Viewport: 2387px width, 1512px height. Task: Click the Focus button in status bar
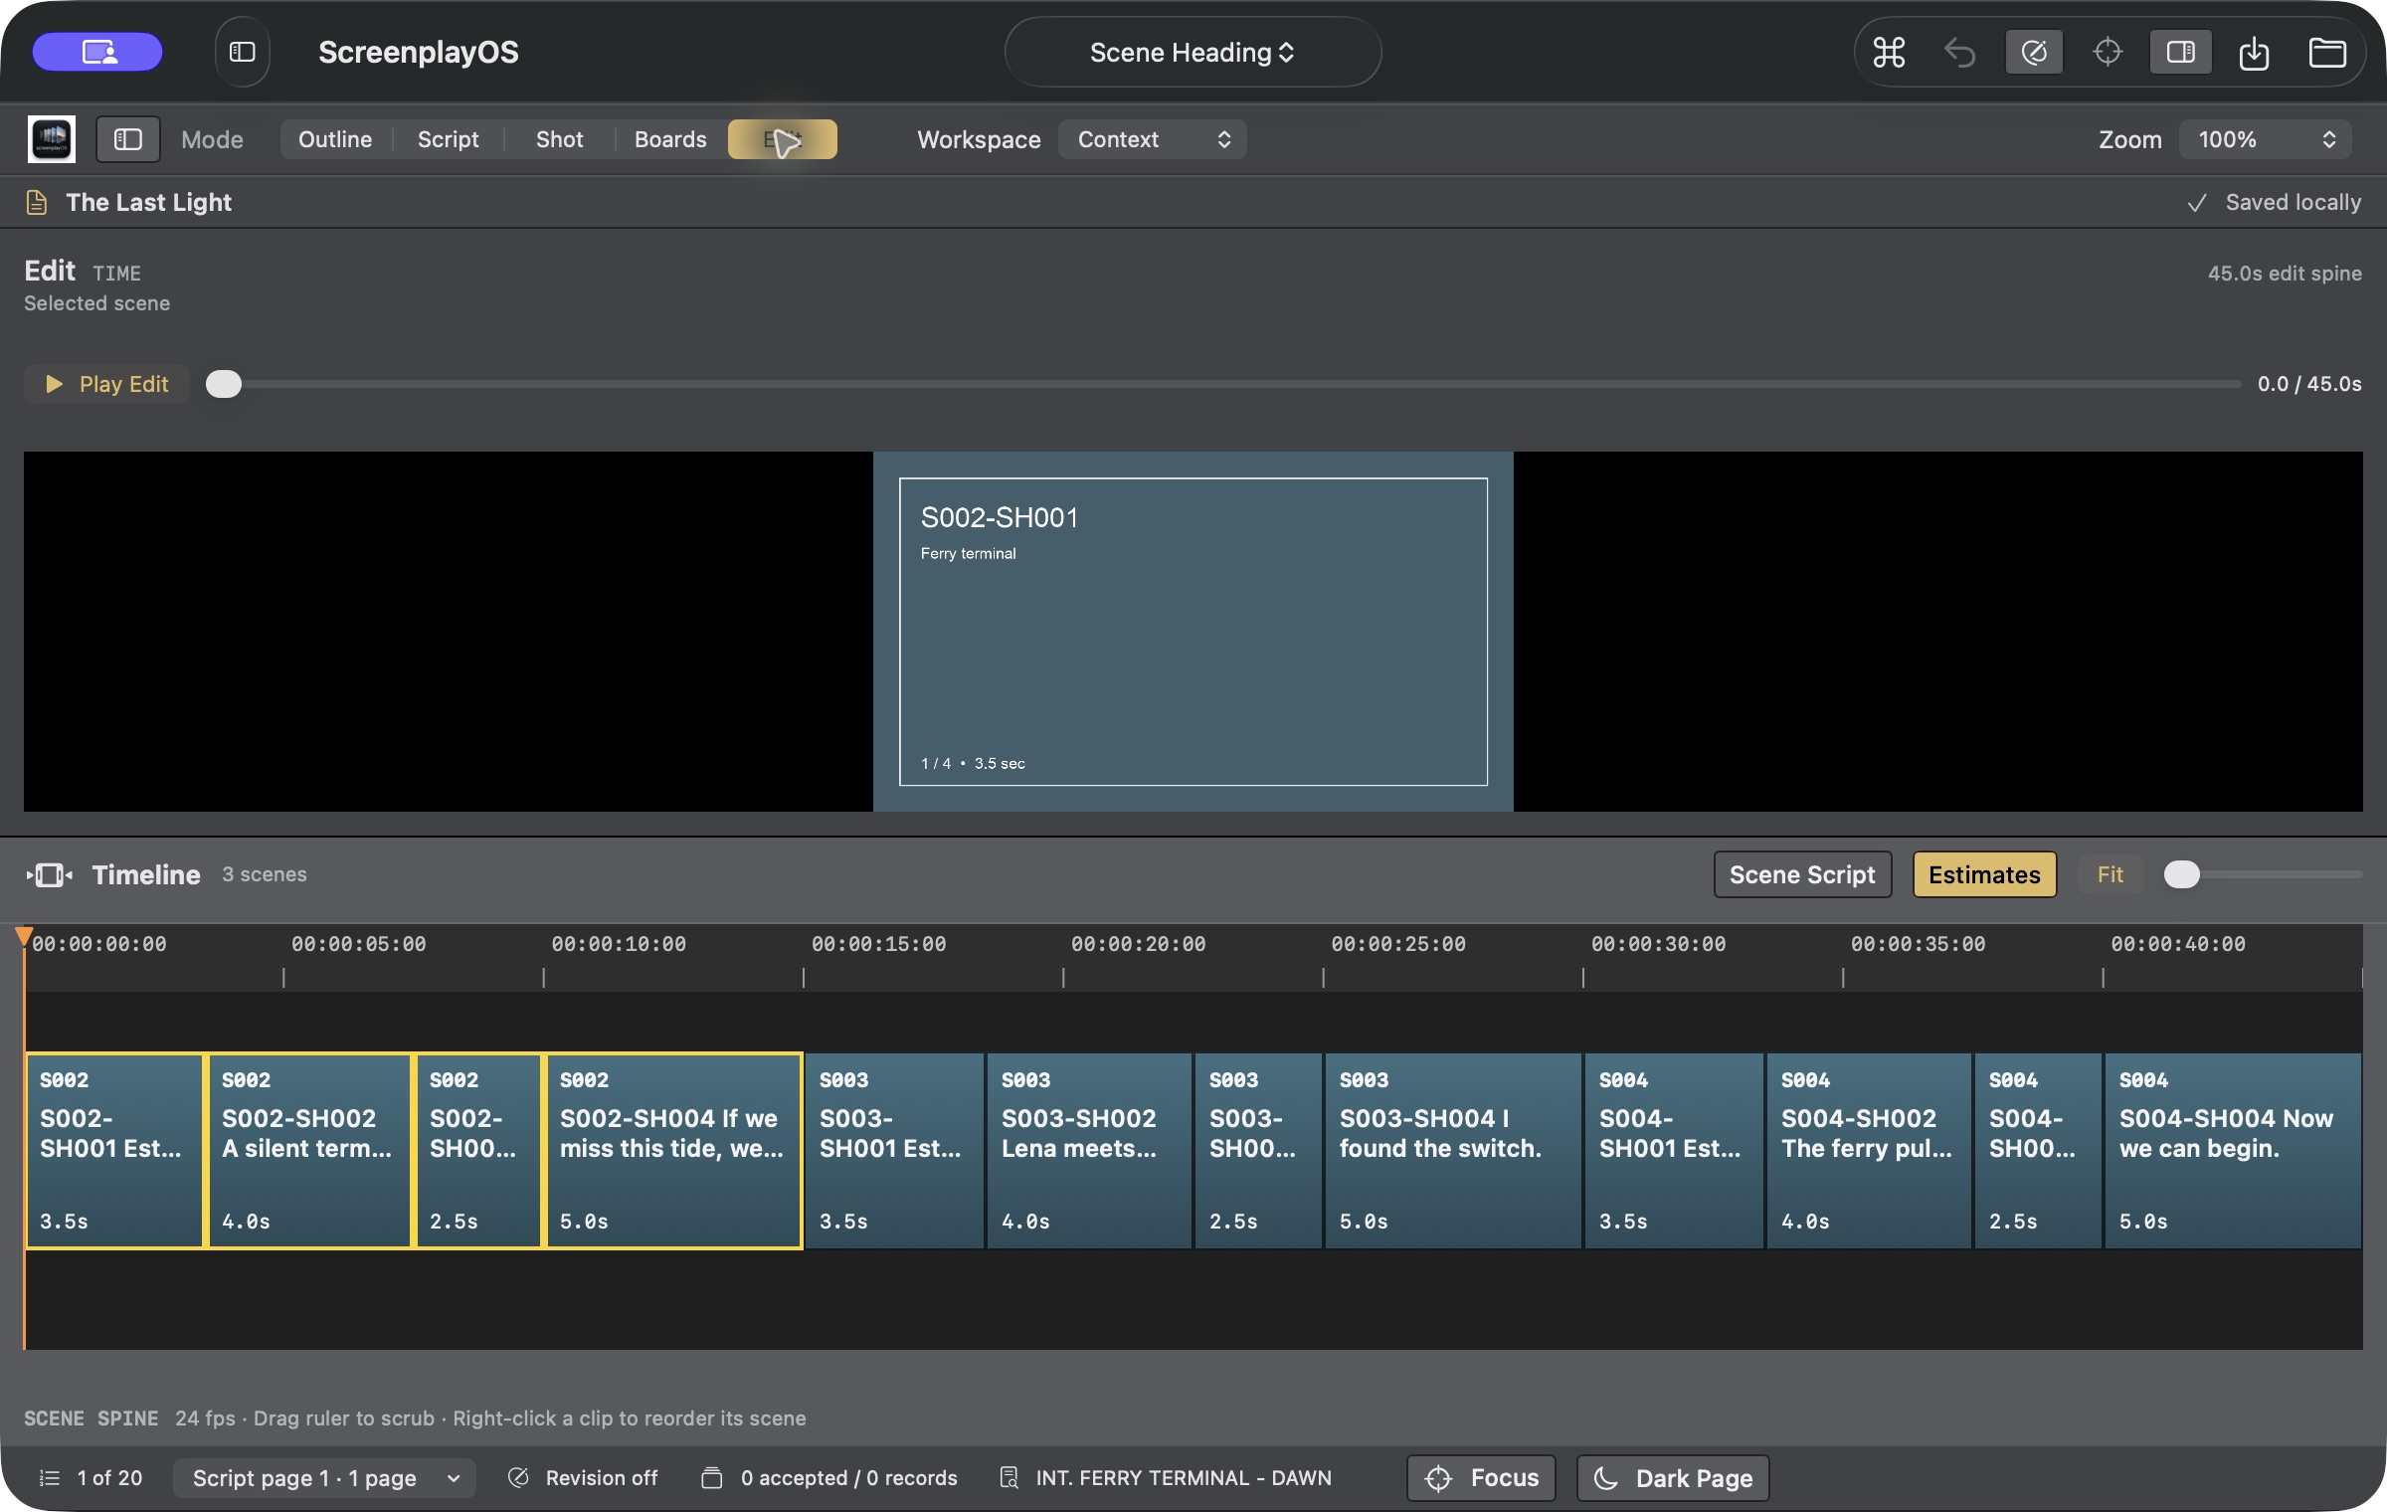point(1481,1478)
